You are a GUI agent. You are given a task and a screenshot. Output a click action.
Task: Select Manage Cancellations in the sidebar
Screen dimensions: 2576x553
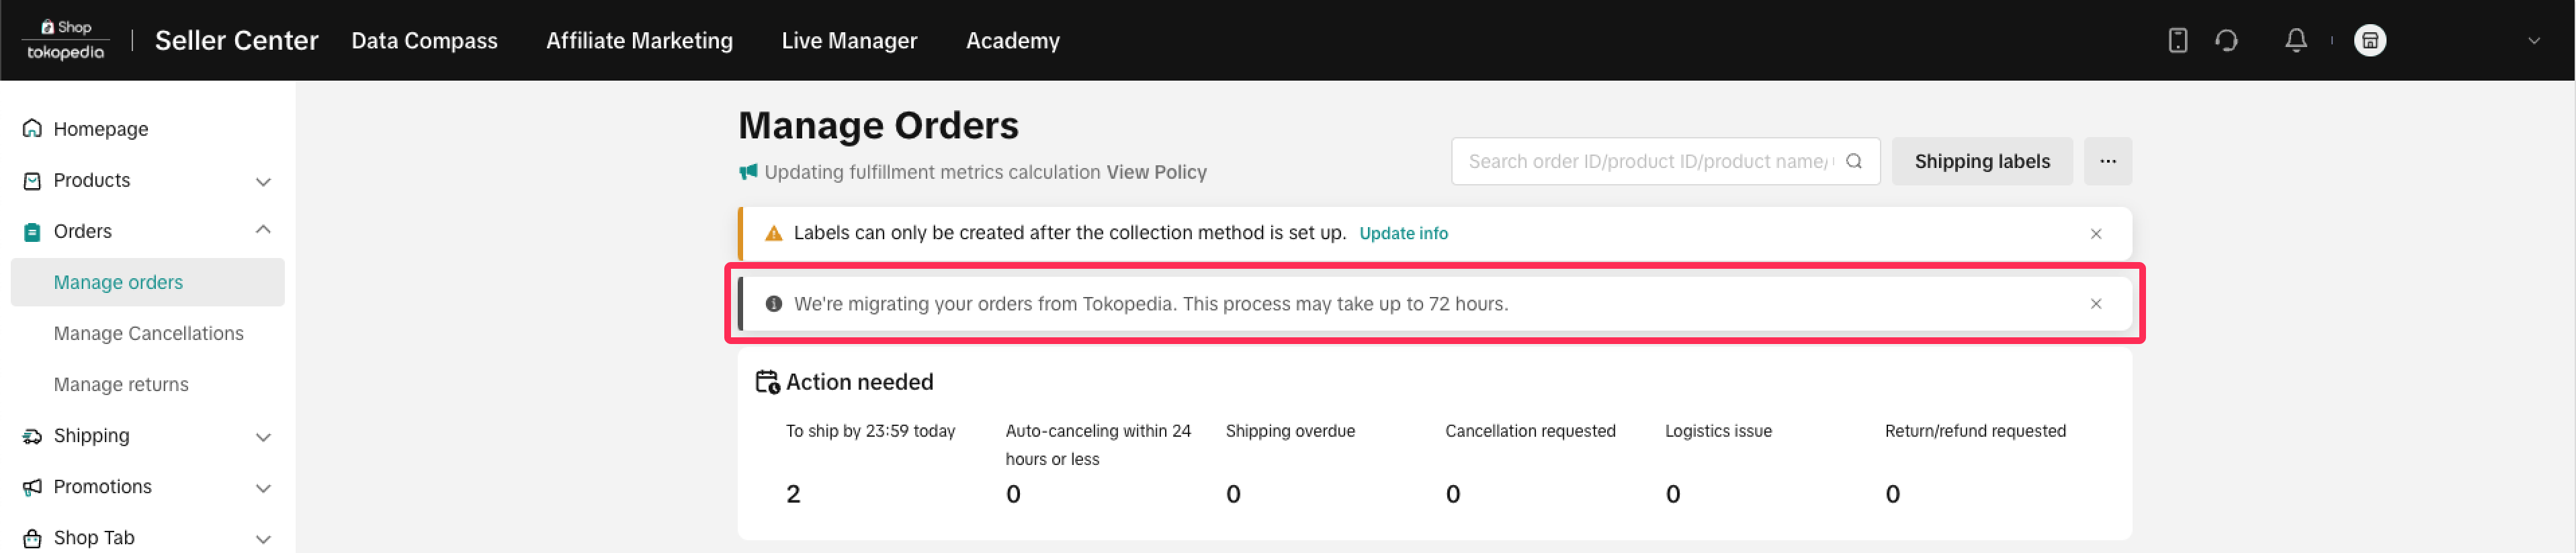click(148, 334)
